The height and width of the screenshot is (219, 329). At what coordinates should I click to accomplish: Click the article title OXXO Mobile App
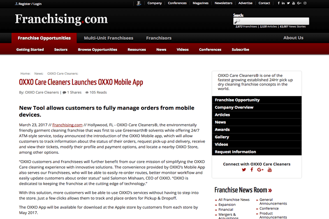pyautogui.click(x=81, y=82)
